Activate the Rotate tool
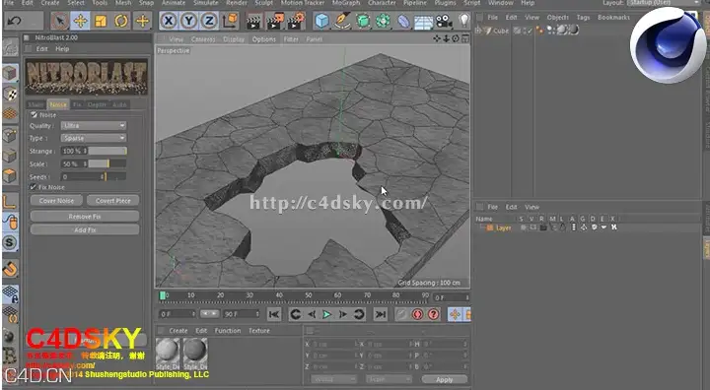The image size is (710, 390). coord(121,21)
